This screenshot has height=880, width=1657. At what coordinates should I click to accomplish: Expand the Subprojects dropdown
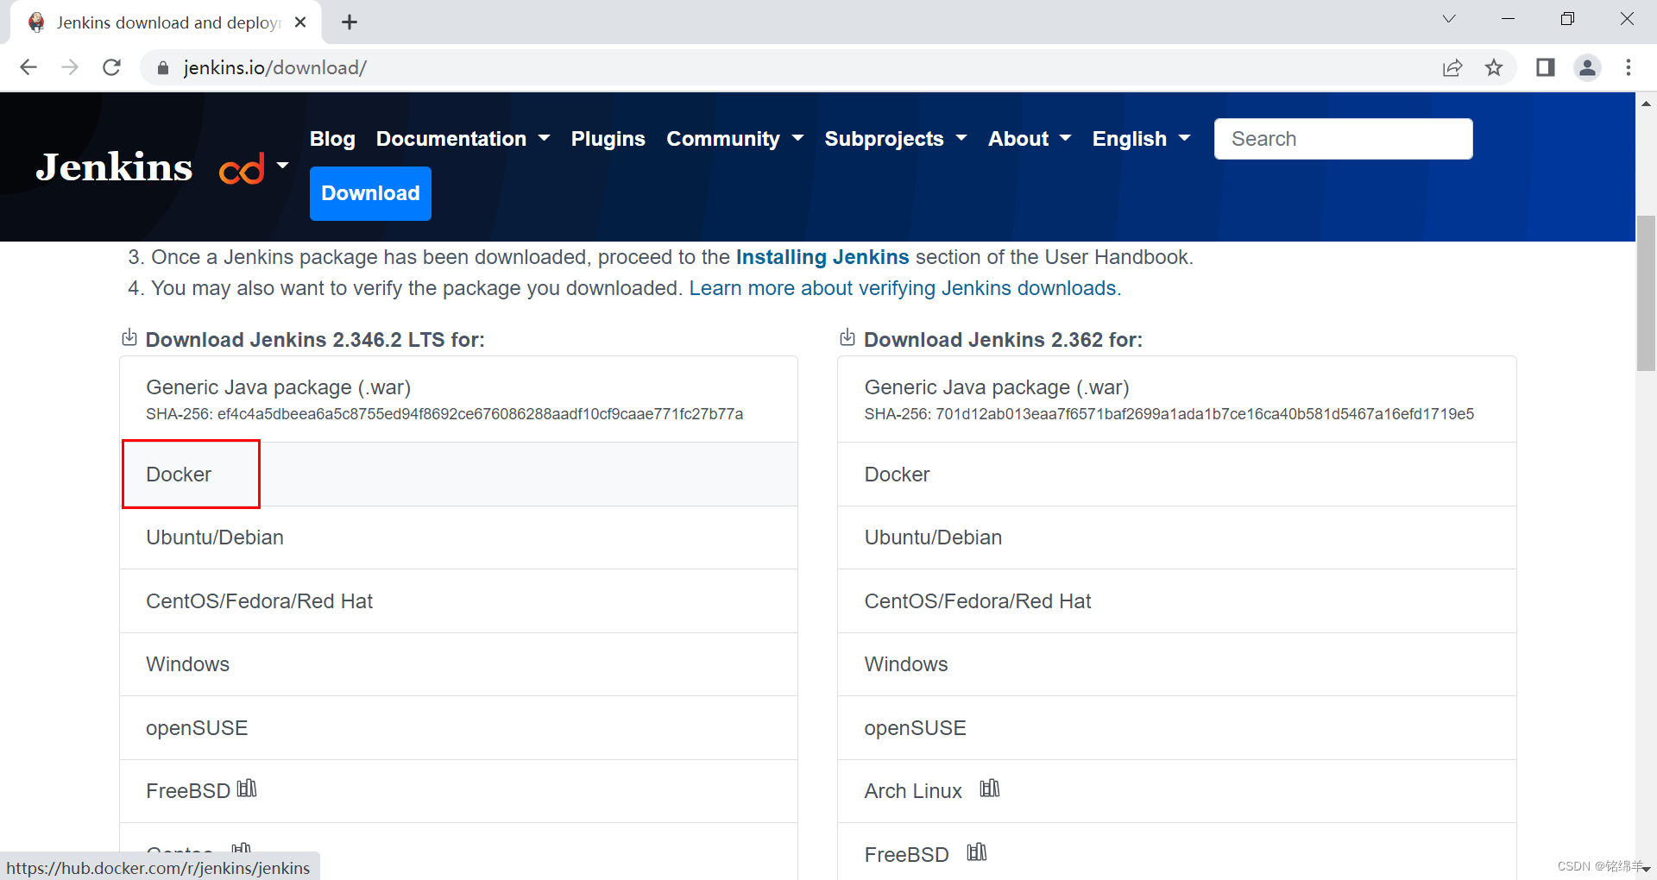896,139
